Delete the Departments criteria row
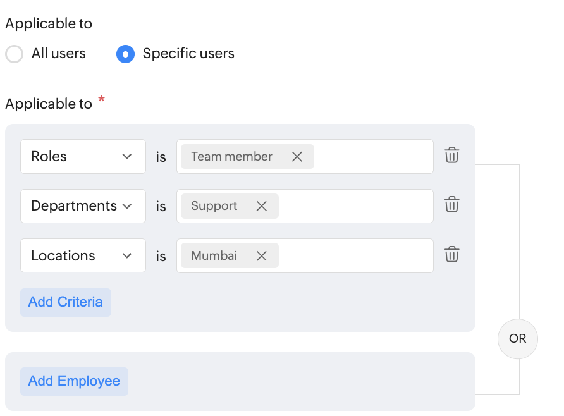Image resolution: width=564 pixels, height=416 pixels. [452, 204]
